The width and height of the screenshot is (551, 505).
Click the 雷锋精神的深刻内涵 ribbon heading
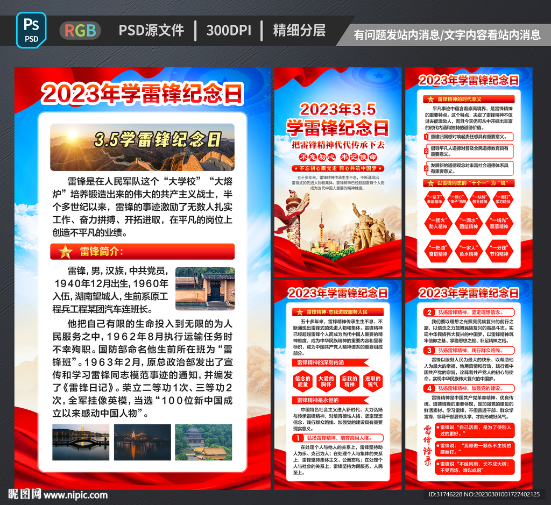point(330,362)
